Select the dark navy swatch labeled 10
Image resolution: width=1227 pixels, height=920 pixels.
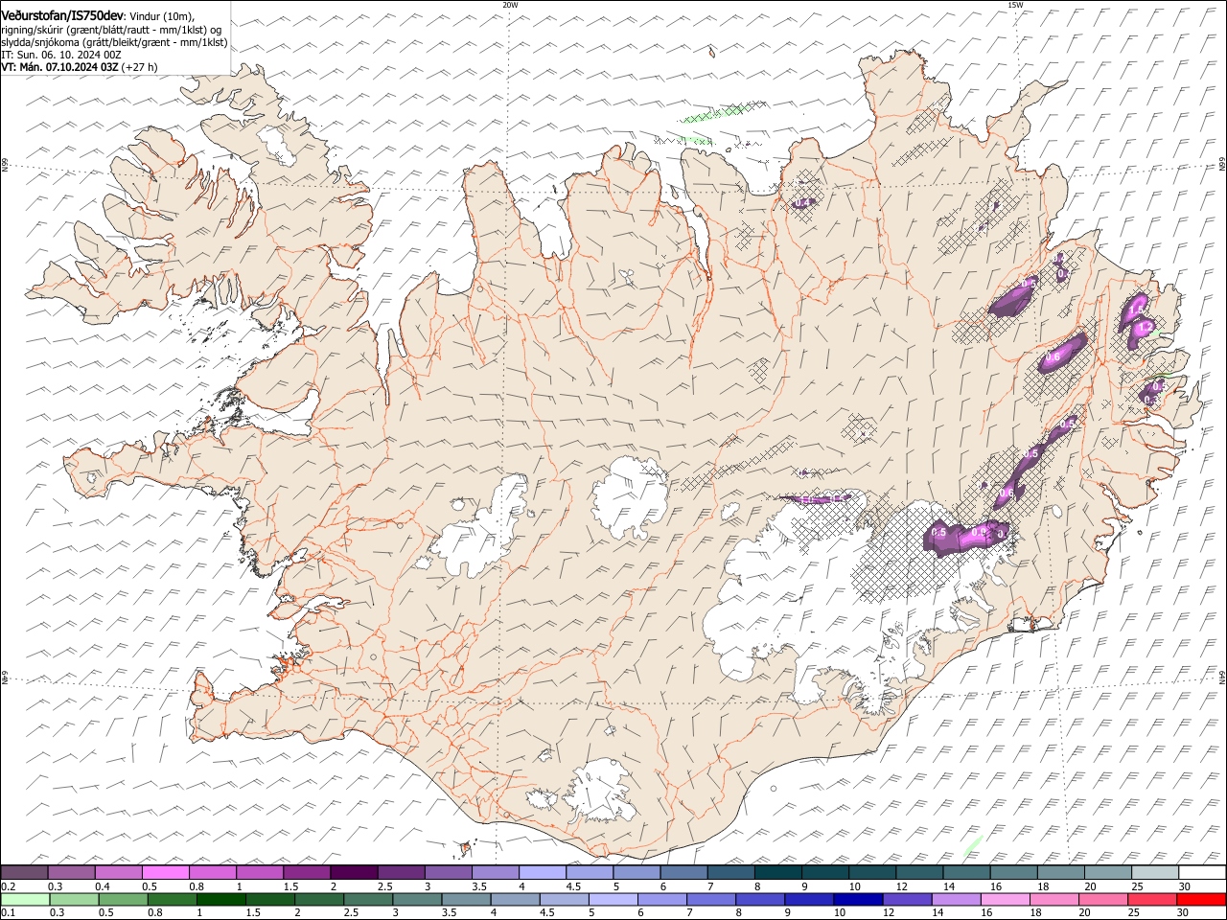(858, 899)
